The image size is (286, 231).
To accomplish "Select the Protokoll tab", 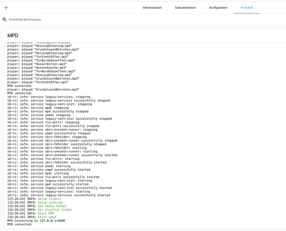I will (x=247, y=8).
